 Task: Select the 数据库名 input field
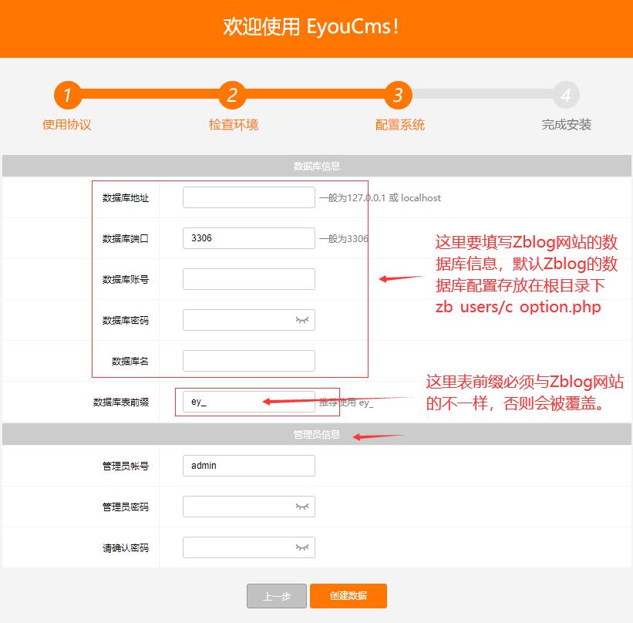(x=249, y=361)
